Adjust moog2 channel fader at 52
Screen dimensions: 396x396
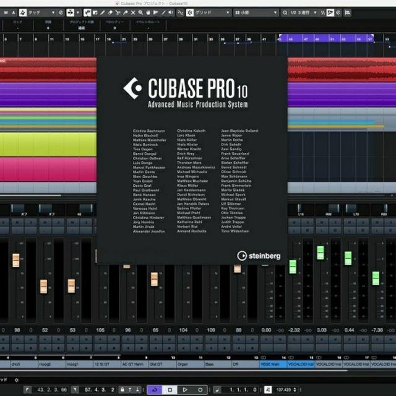[44, 286]
